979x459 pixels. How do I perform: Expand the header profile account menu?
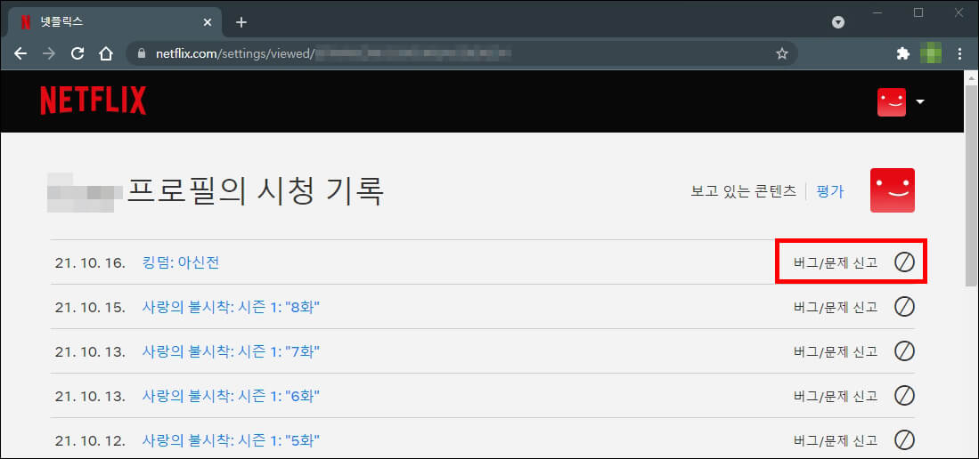pyautogui.click(x=920, y=101)
